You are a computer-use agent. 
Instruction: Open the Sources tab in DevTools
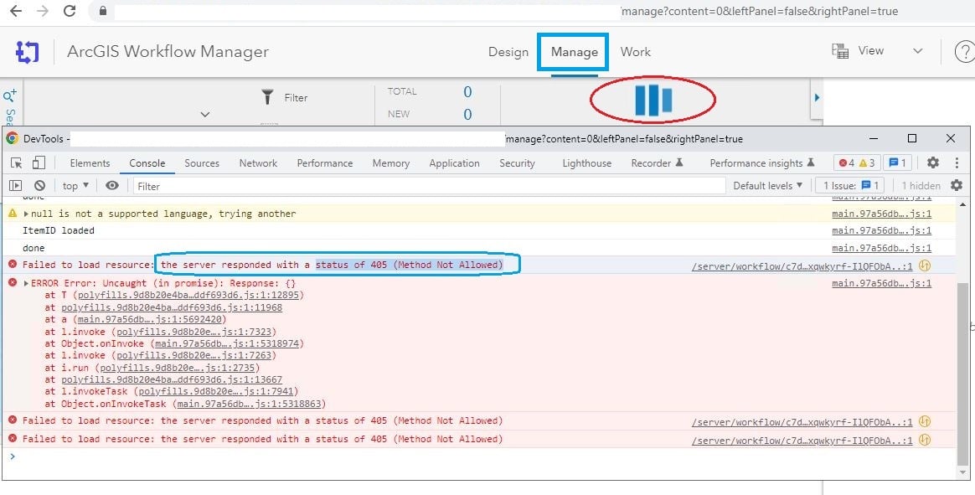[x=202, y=163]
